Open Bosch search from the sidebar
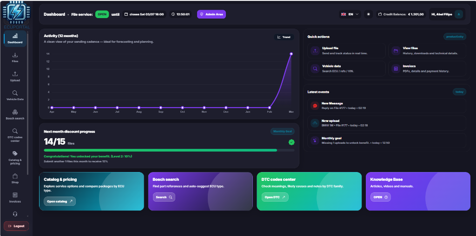The height and width of the screenshot is (236, 476). tap(15, 115)
